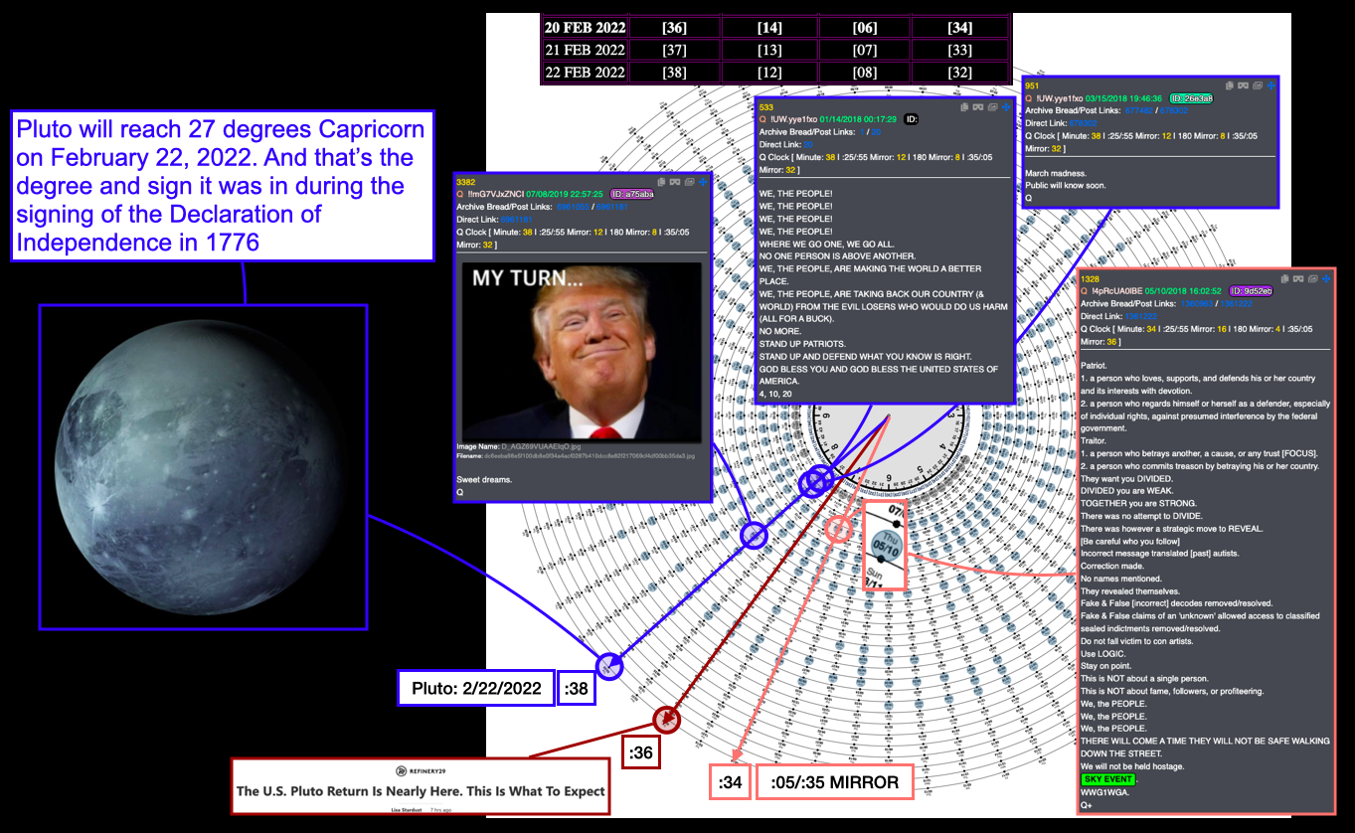Click the [32] cell in the table
Viewport: 1355px width, 833px height.
tap(959, 72)
